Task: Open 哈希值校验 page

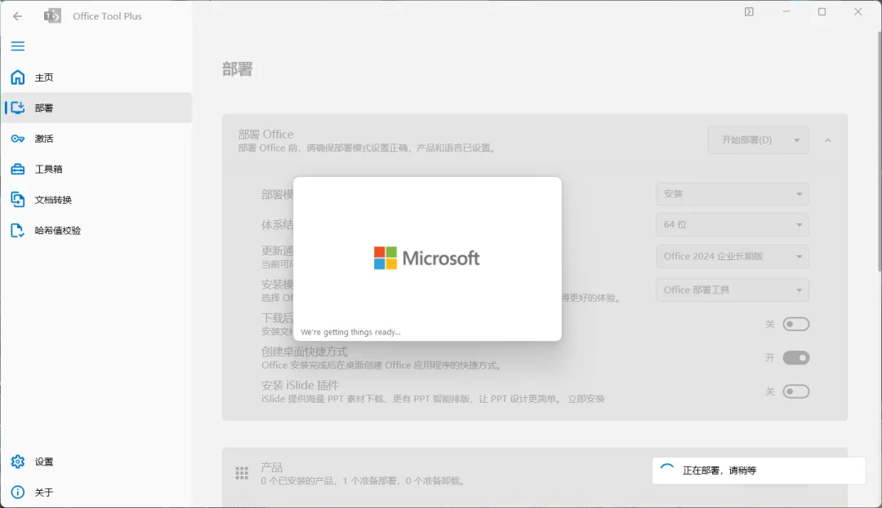Action: click(96, 230)
